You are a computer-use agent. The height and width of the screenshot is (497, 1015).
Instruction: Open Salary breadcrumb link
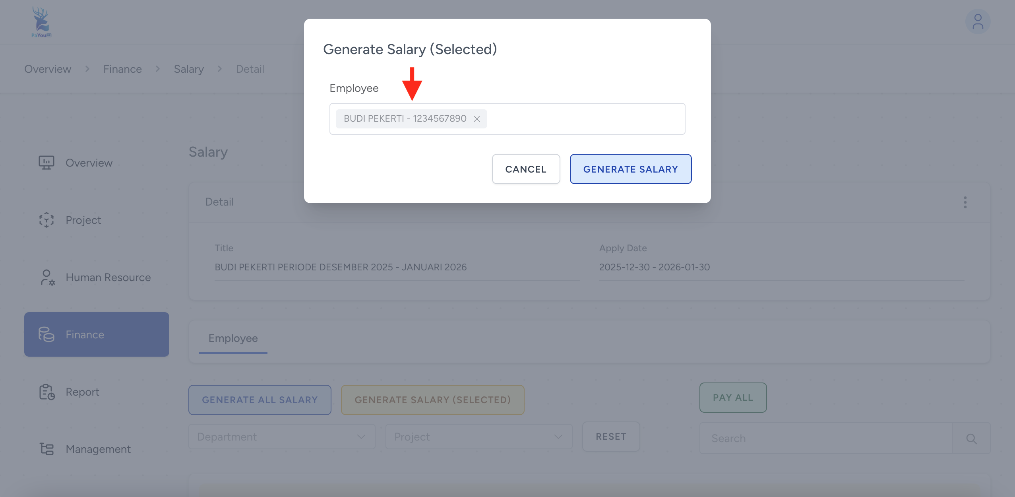189,69
